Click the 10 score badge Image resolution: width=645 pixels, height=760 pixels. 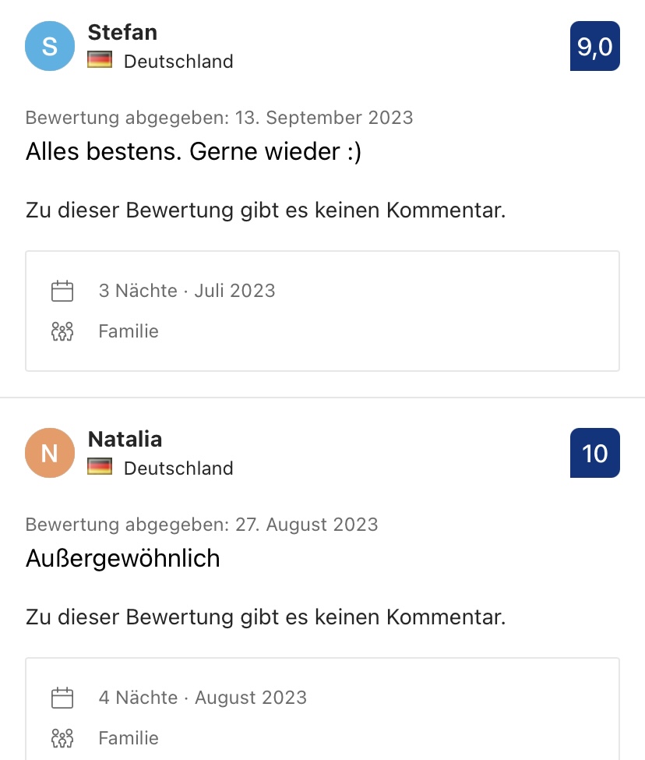(x=595, y=453)
